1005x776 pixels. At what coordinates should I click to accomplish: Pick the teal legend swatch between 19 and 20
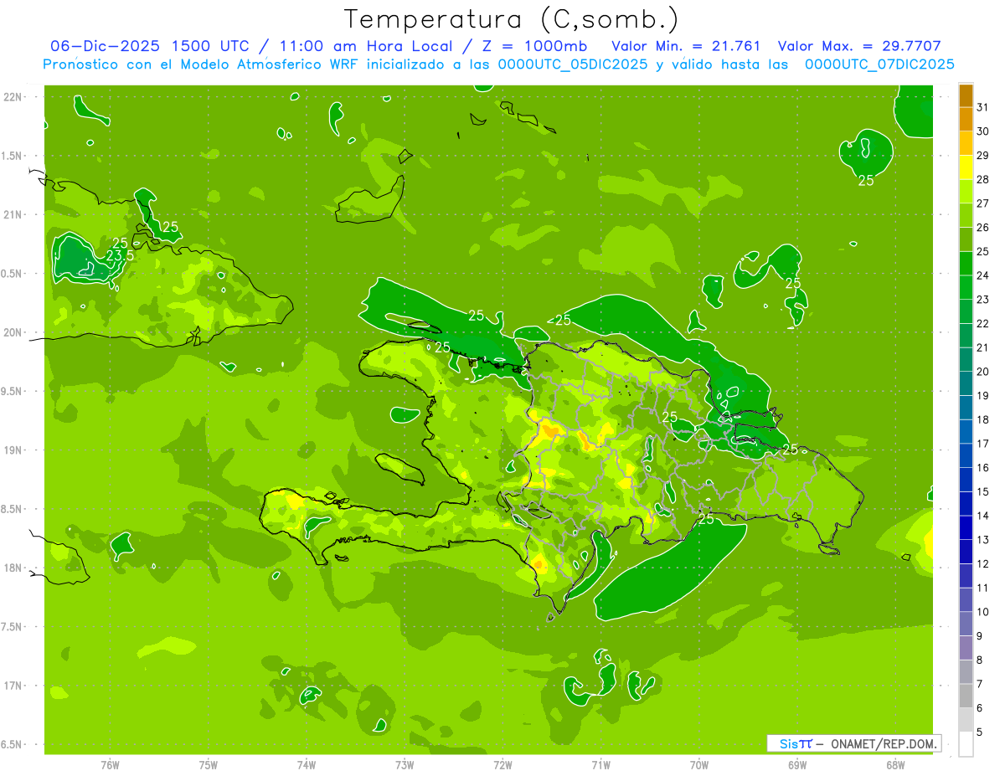coord(966,383)
